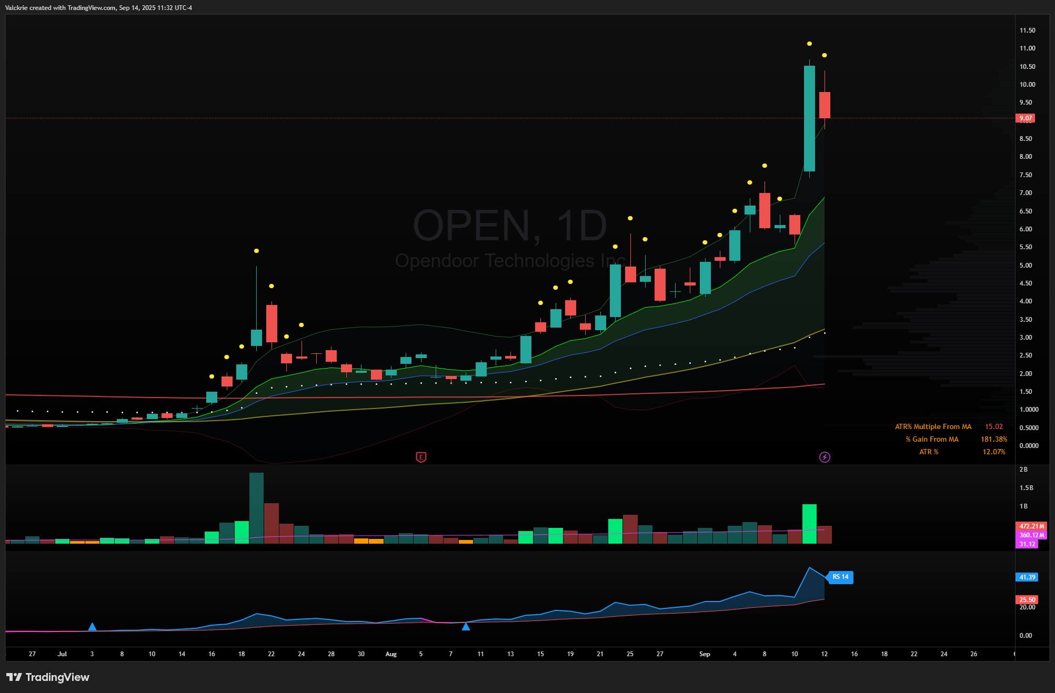Screen dimensions: 1055x693
Task: Click the Sep label on the date axis
Action: click(x=705, y=654)
